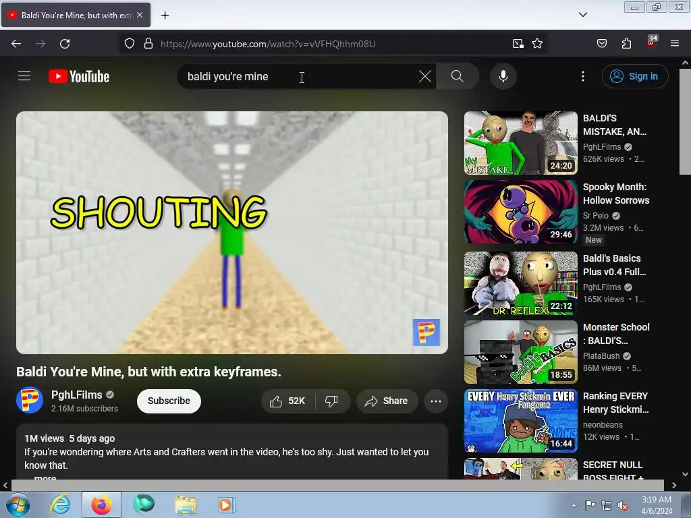Open picture-in-picture icon in the address bar

point(518,44)
